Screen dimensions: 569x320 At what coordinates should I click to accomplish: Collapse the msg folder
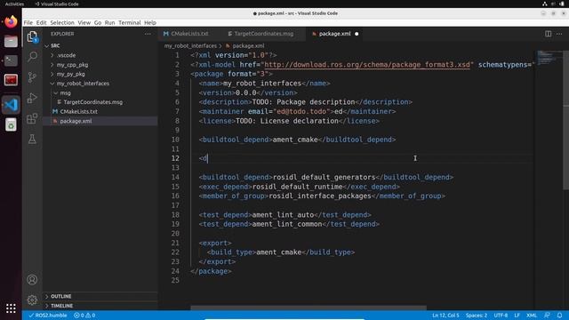(x=55, y=92)
